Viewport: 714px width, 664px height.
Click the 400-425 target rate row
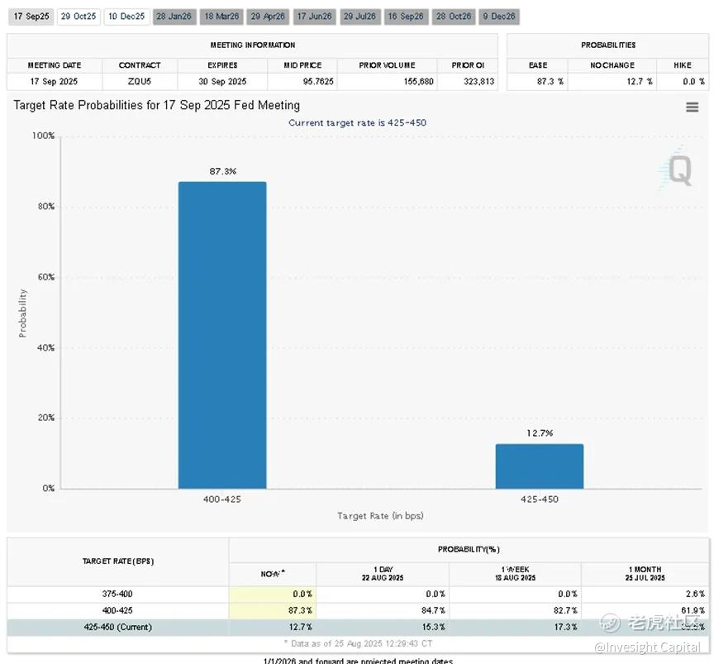tap(358, 611)
